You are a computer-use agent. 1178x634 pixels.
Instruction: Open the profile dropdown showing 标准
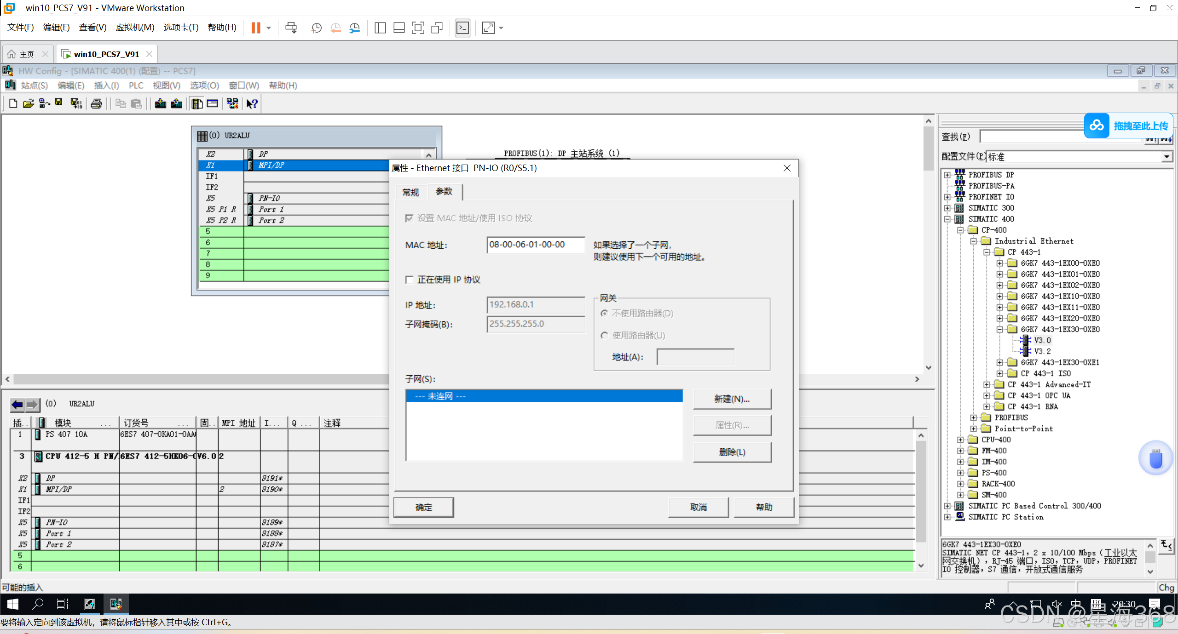(1166, 157)
